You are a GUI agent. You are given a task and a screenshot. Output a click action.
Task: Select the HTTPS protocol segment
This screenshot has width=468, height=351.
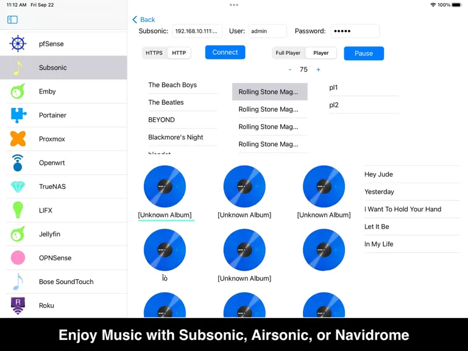(x=154, y=53)
